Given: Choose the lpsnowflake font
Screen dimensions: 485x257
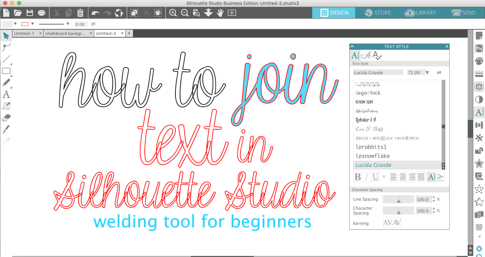Looking at the screenshot, I should tap(373, 156).
